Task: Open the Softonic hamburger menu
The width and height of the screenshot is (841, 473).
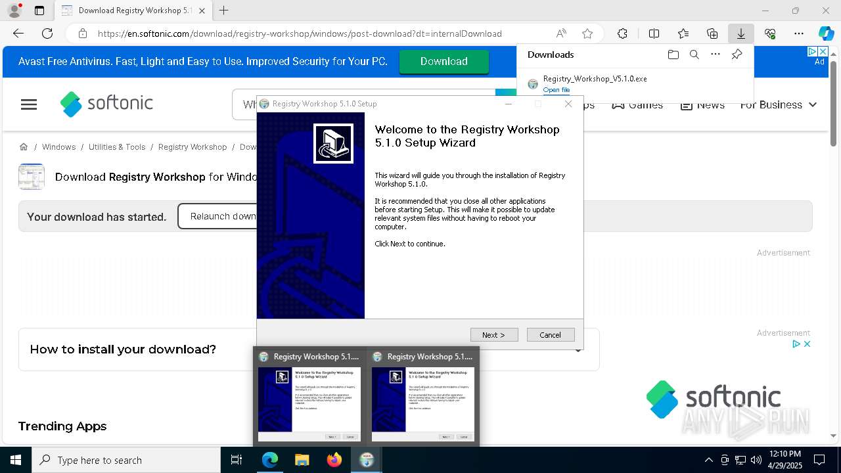Action: tap(29, 104)
